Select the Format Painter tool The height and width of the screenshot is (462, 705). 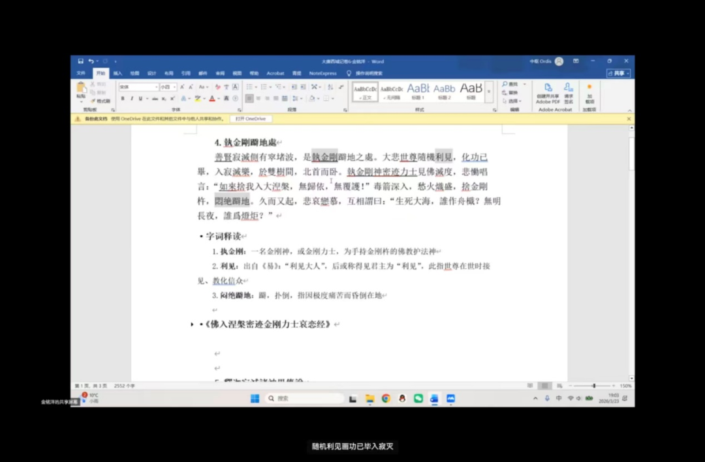(101, 101)
